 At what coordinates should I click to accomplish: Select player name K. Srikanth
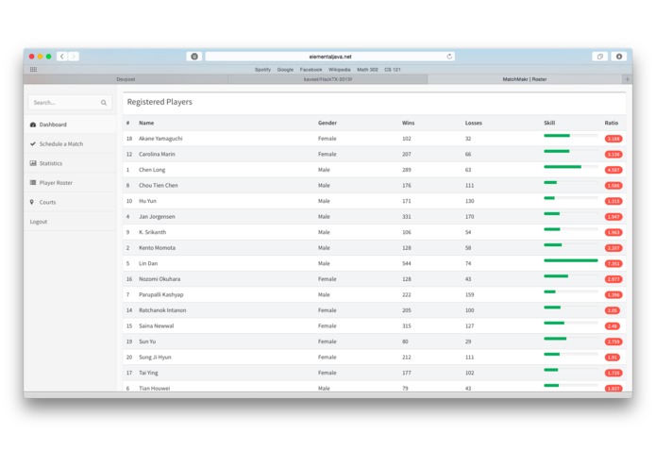[x=152, y=232]
